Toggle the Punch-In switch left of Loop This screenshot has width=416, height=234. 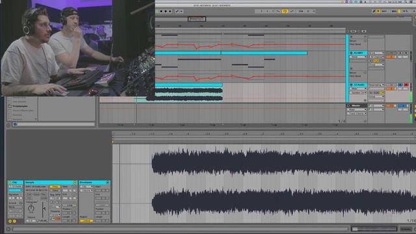pos(278,12)
